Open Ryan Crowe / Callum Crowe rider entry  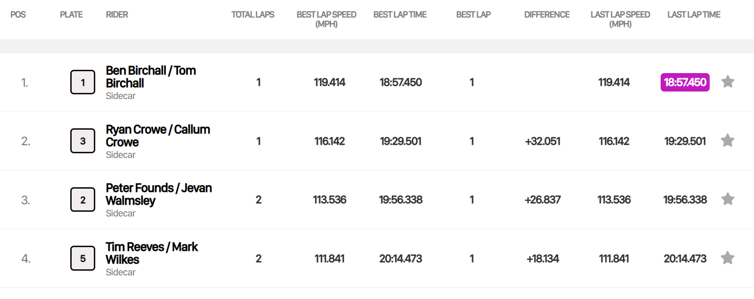[x=157, y=136]
